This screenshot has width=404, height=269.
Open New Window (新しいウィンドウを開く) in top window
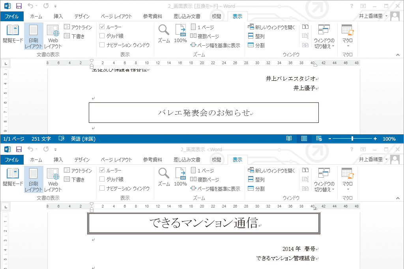(x=271, y=27)
